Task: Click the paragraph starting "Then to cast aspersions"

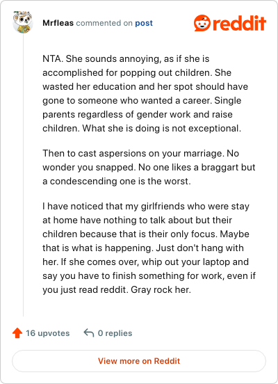Action: [149, 167]
